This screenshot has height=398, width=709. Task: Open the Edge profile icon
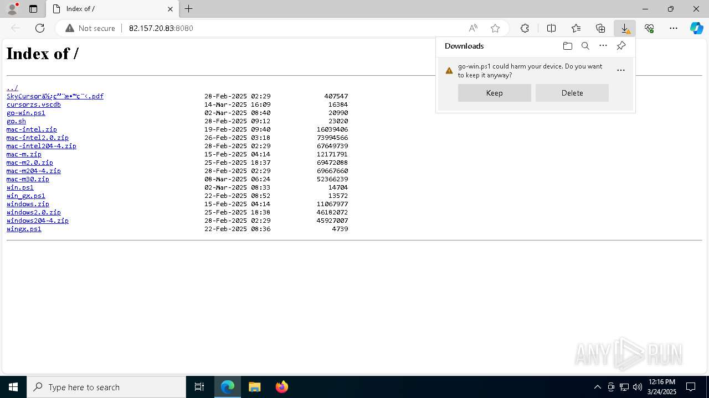coord(12,9)
